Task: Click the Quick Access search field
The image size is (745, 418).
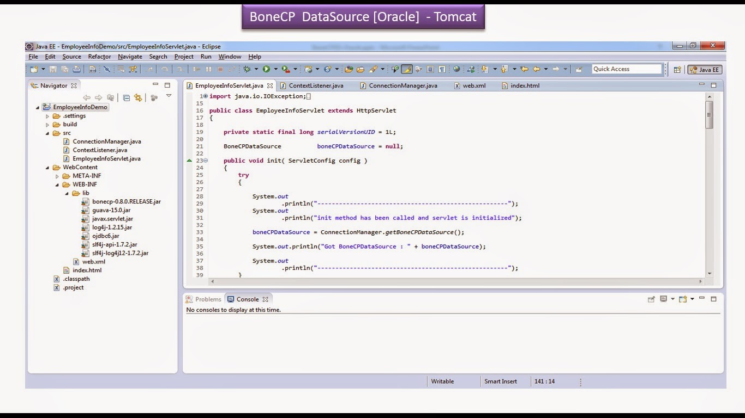Action: click(x=627, y=69)
